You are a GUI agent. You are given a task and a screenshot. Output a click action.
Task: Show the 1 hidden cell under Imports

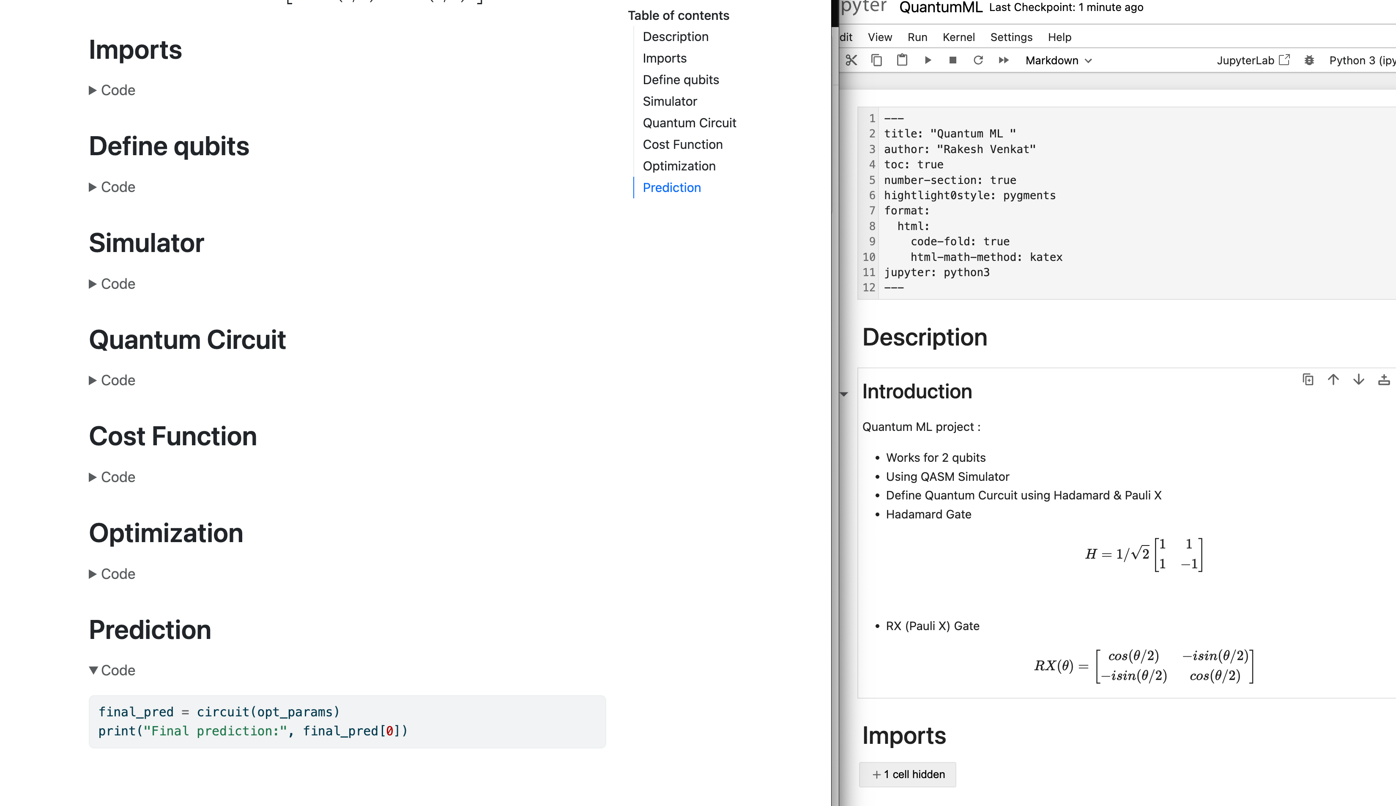point(907,774)
